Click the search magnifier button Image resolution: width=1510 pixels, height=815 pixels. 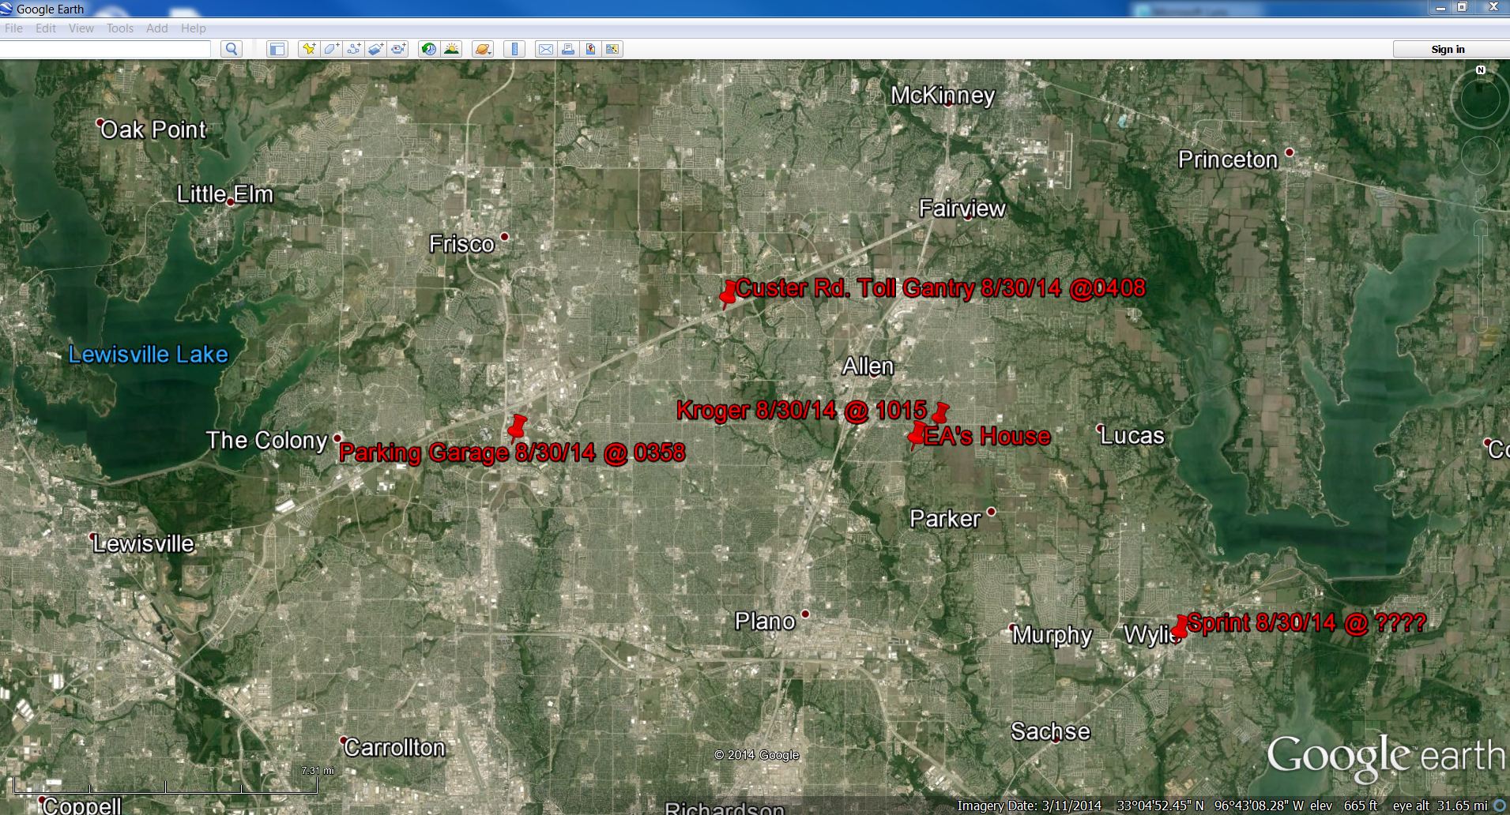coord(232,49)
